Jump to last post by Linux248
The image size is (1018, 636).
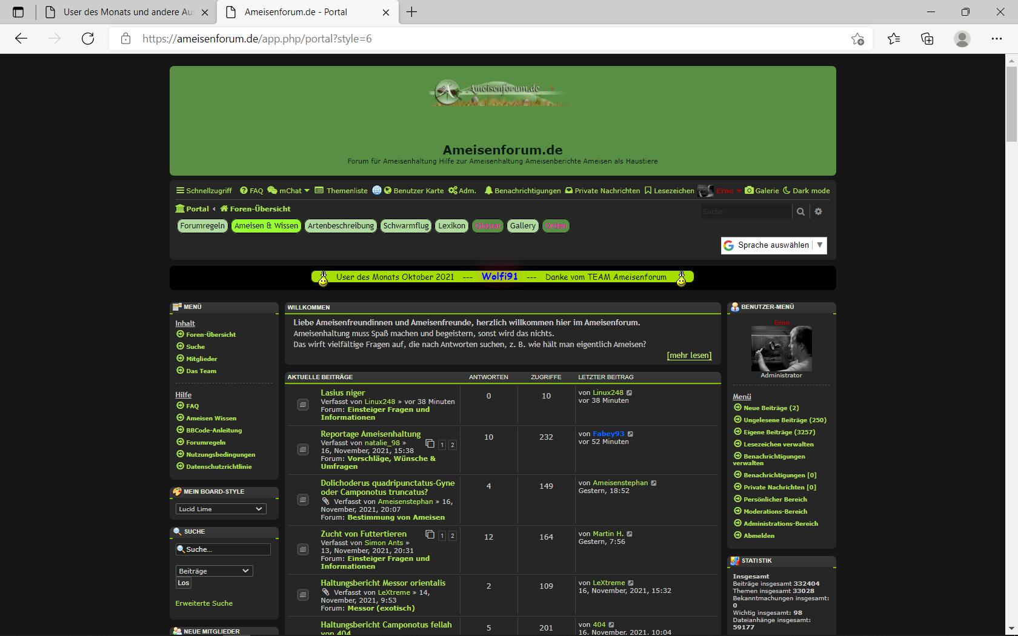630,393
